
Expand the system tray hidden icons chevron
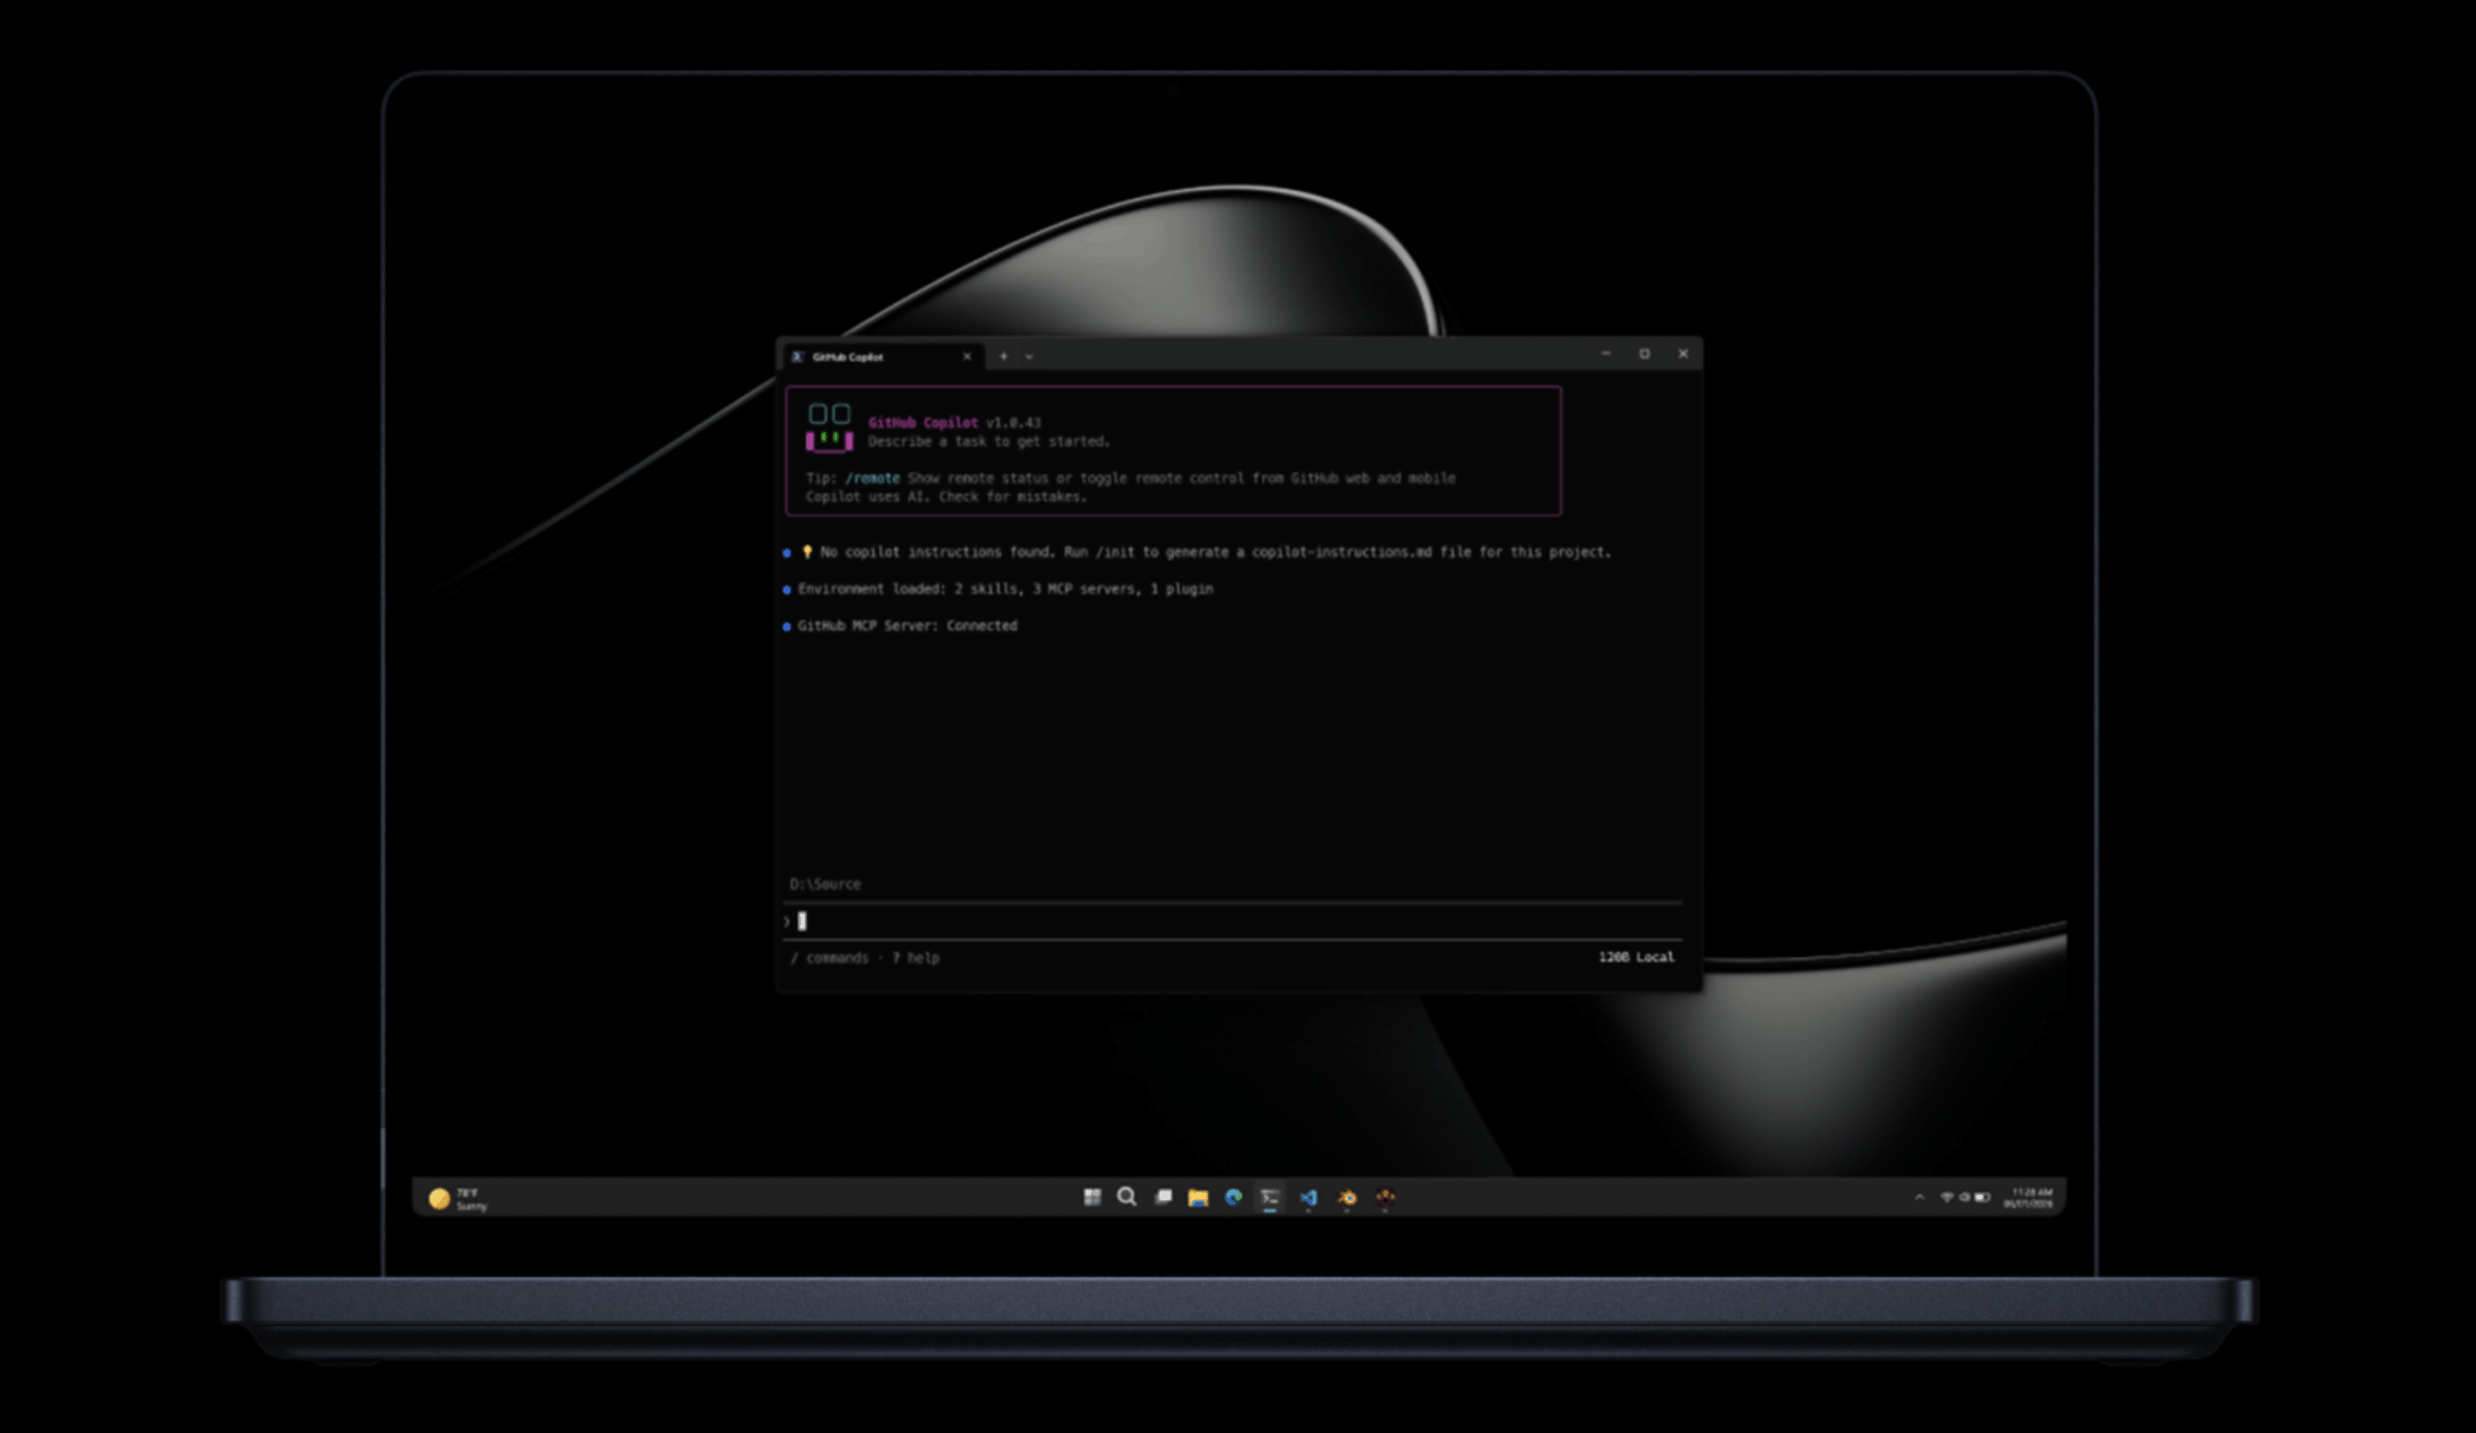[1919, 1197]
